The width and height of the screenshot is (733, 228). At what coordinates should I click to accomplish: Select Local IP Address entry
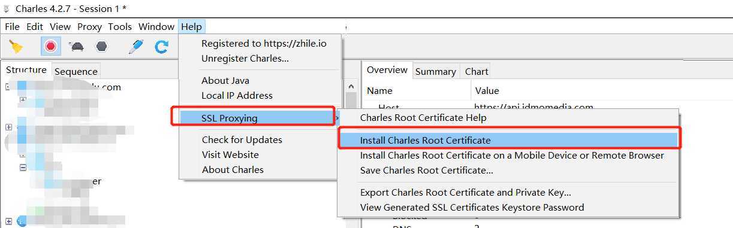(237, 96)
